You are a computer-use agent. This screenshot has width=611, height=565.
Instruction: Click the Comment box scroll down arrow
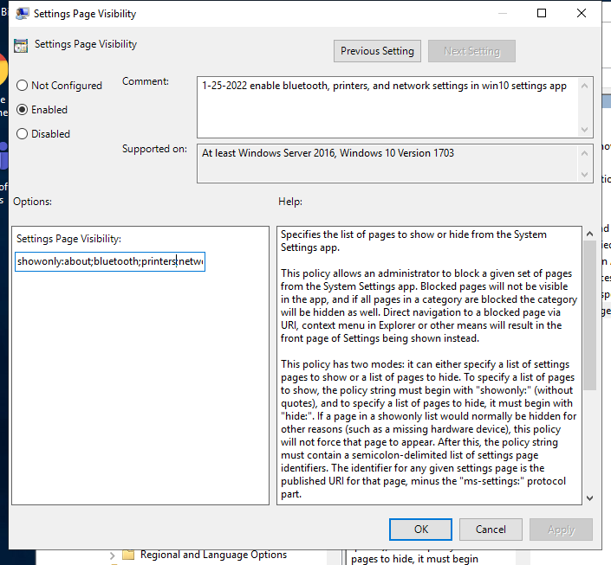click(586, 129)
